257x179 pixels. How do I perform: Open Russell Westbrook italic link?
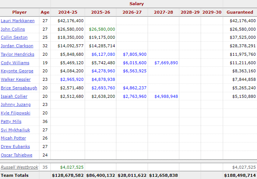click(x=20, y=167)
